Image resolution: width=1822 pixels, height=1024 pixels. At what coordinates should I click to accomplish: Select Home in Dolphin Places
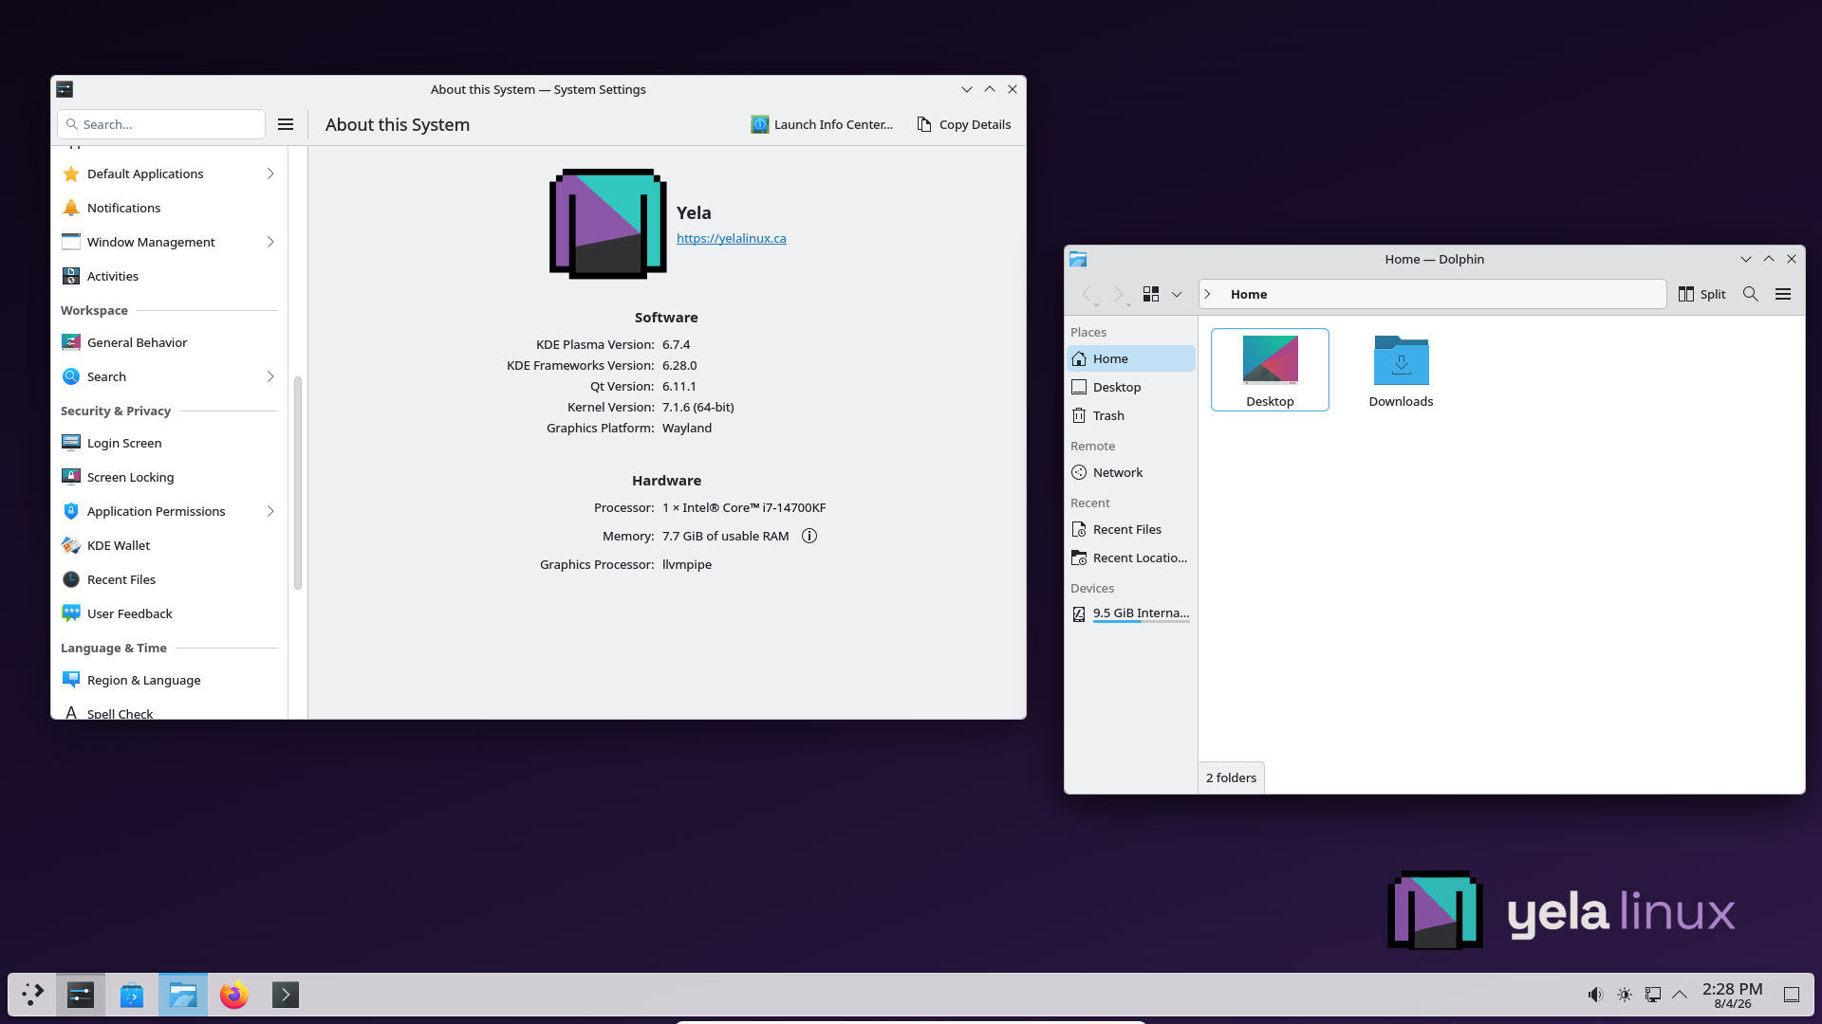(1131, 358)
